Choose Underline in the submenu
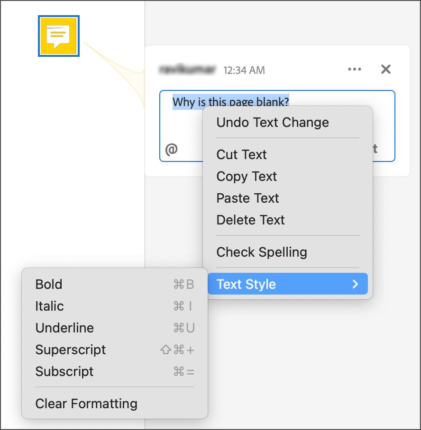 (64, 328)
